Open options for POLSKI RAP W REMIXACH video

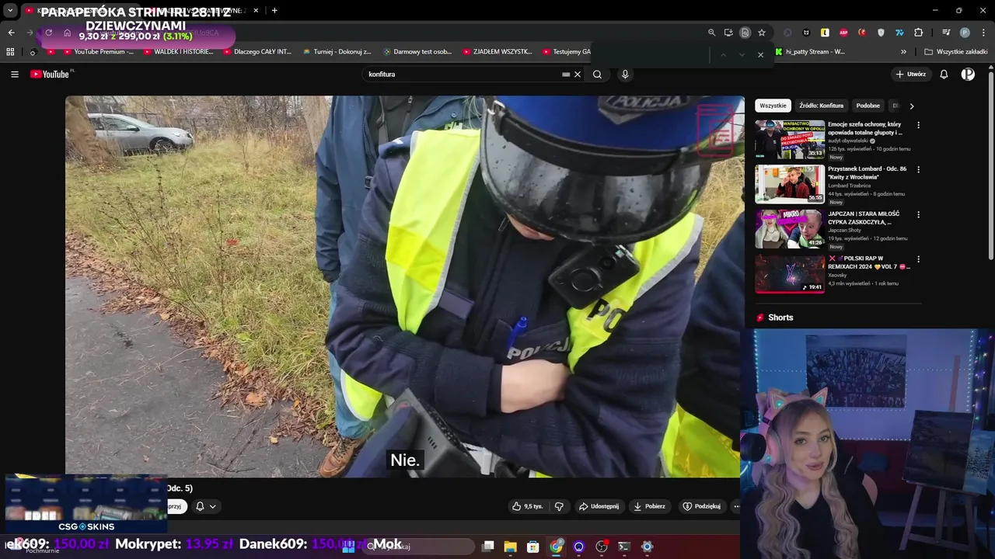click(x=918, y=259)
